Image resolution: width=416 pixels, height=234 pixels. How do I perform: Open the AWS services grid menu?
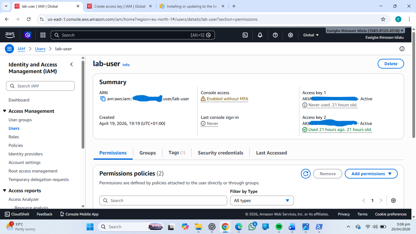(x=43, y=35)
